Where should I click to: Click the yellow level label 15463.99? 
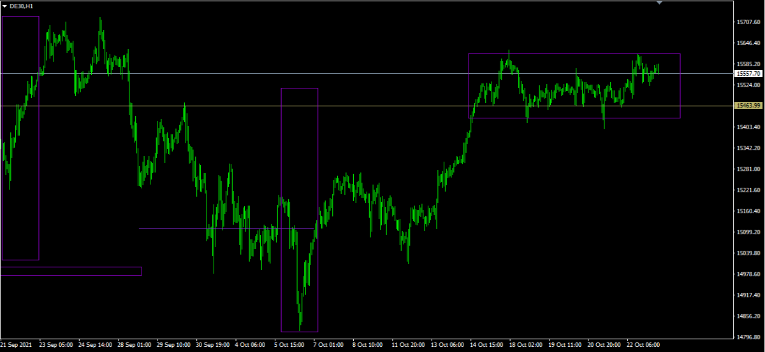click(748, 106)
